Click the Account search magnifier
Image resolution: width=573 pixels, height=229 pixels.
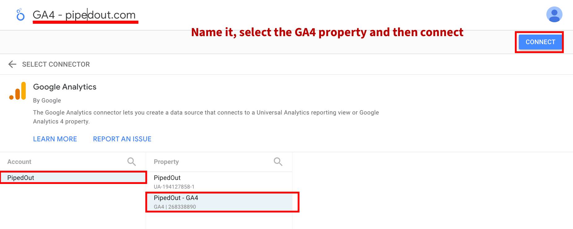[131, 161]
